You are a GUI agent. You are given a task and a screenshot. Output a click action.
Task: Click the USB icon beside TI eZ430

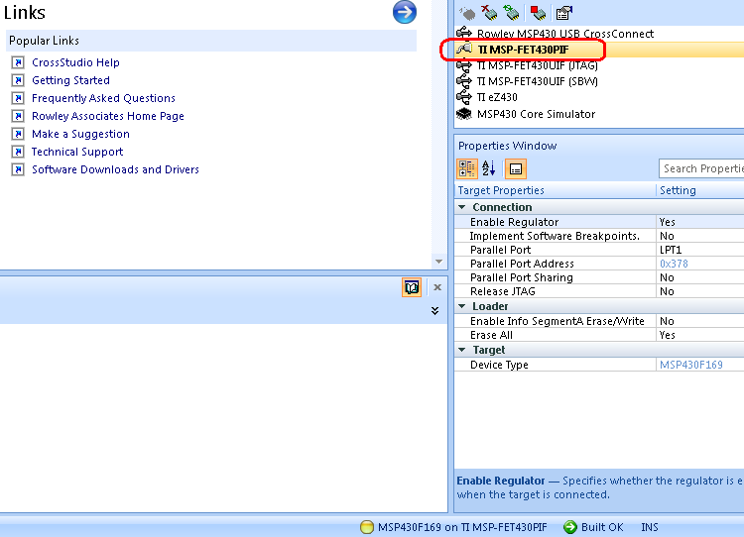(464, 97)
